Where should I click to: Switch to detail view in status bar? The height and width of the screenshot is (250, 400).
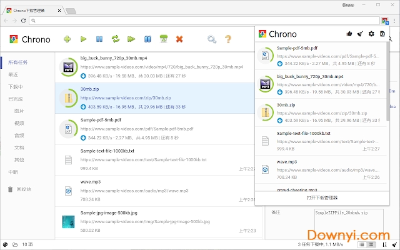[x=371, y=244]
